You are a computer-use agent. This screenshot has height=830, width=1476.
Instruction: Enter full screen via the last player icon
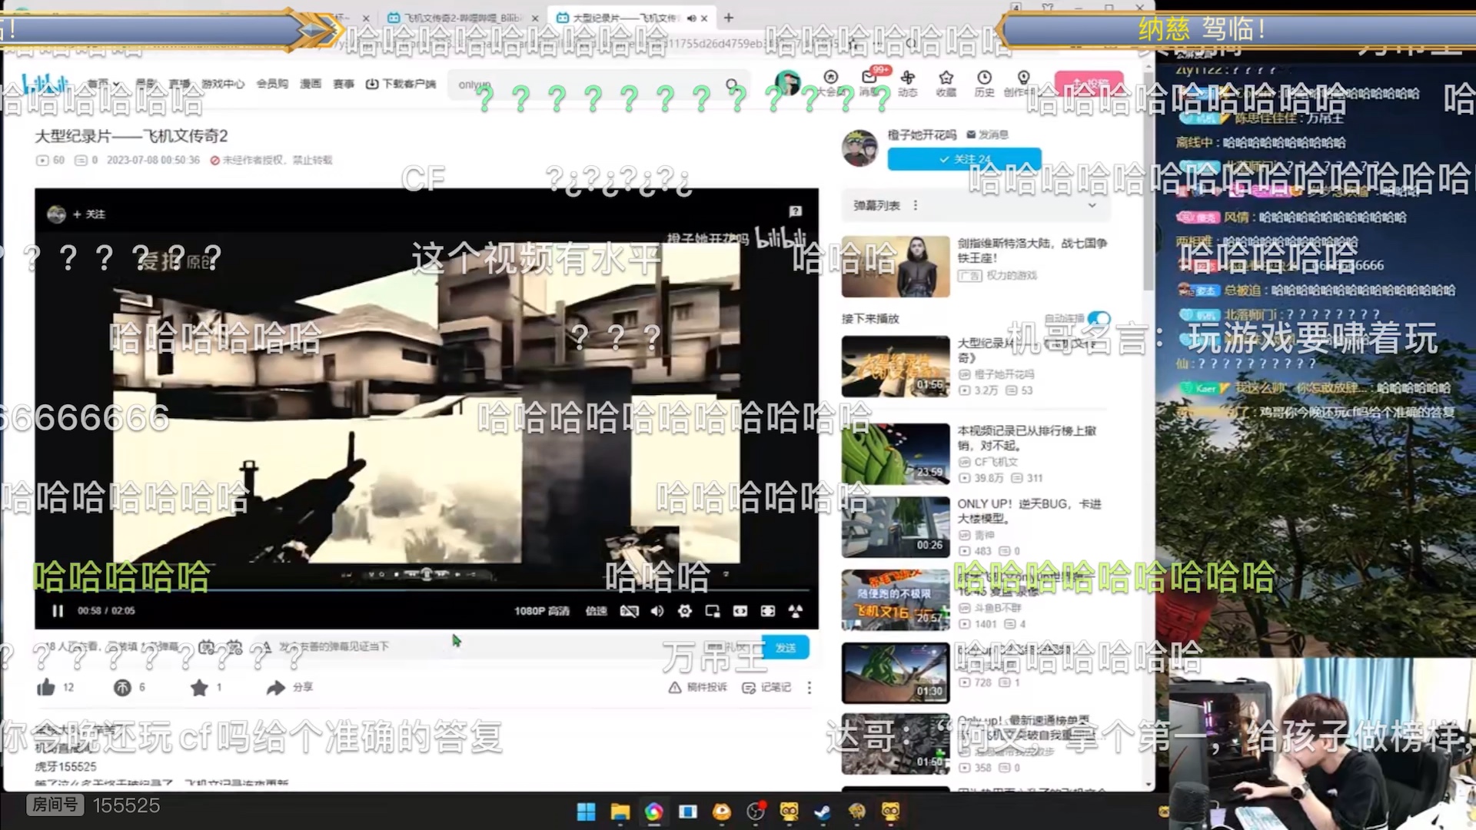tap(796, 611)
